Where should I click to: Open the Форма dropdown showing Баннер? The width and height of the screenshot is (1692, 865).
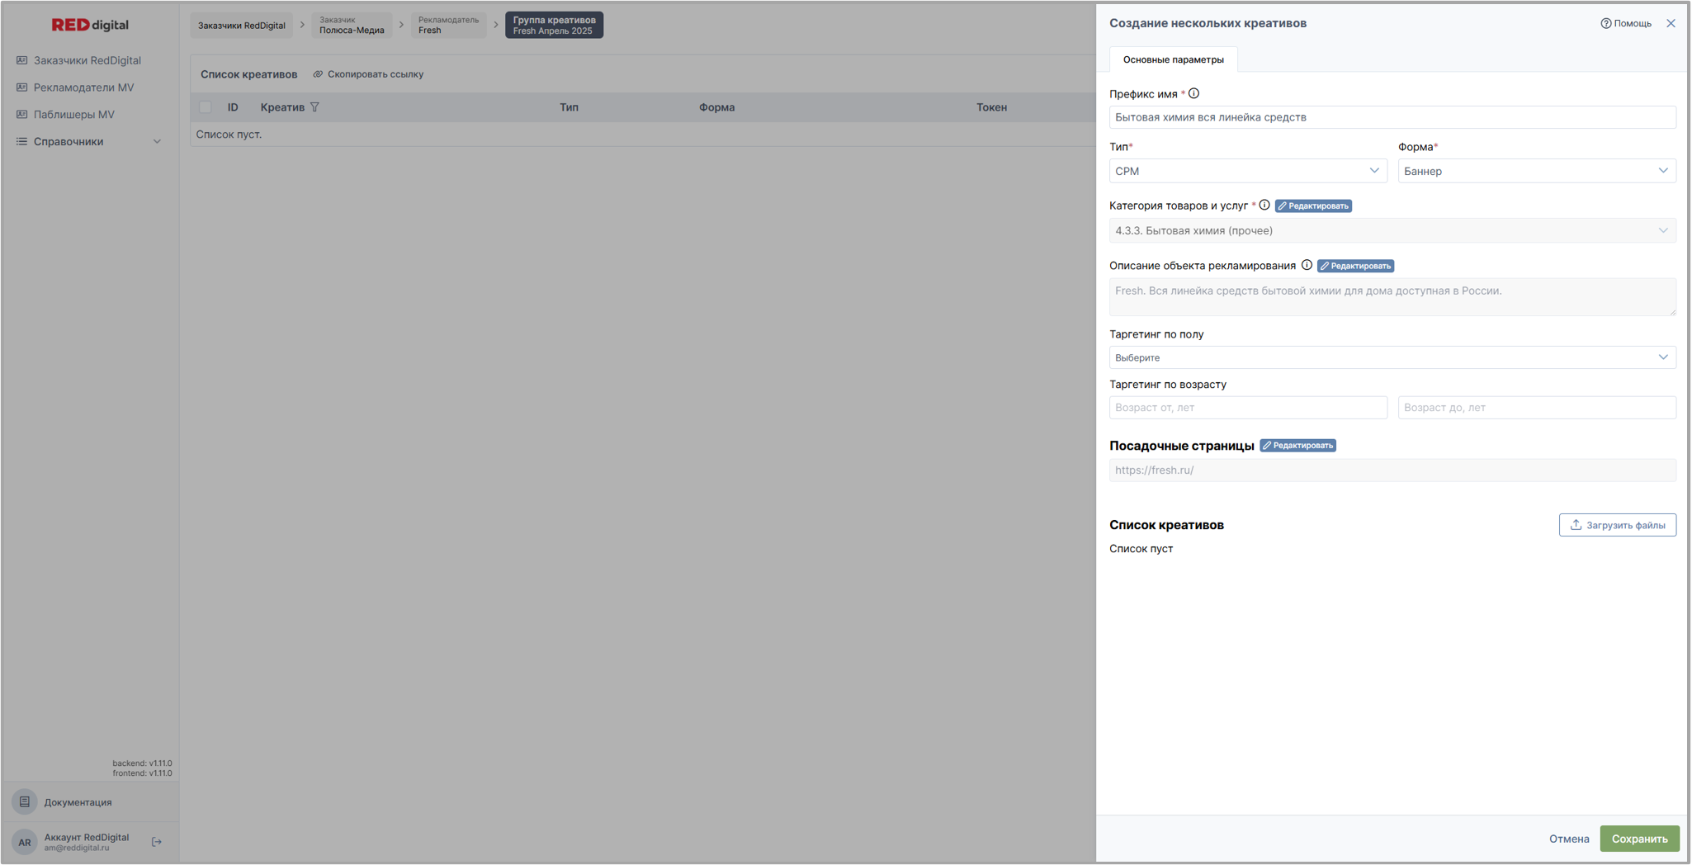(x=1536, y=171)
